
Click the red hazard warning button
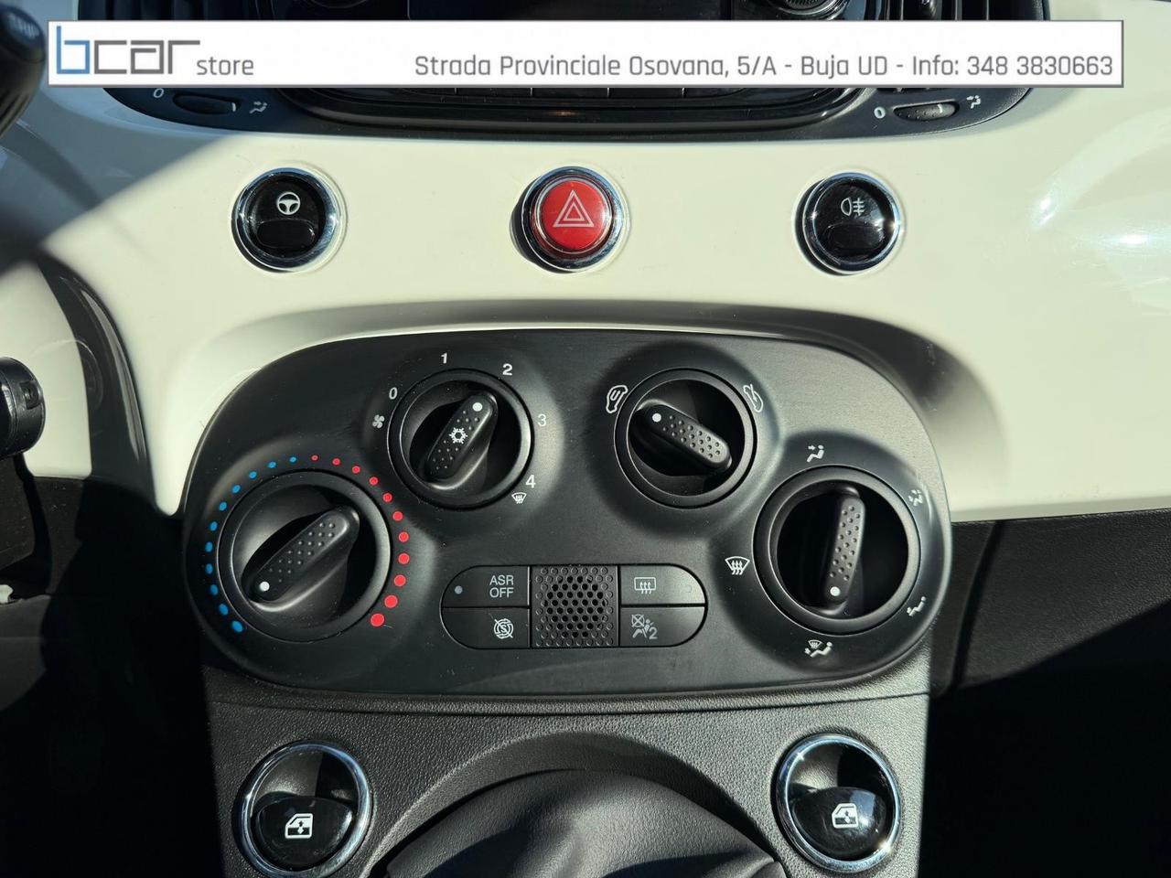pos(572,218)
